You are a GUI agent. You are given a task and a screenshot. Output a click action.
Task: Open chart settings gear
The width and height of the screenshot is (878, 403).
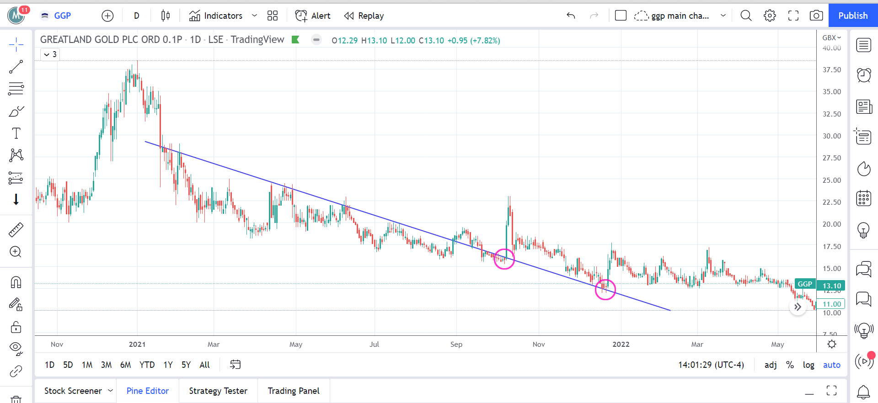point(770,16)
